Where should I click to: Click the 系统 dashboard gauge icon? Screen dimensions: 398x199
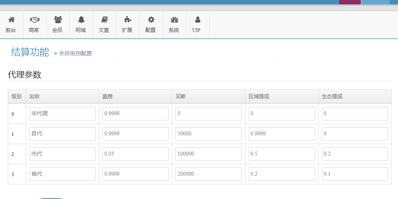[x=174, y=20]
